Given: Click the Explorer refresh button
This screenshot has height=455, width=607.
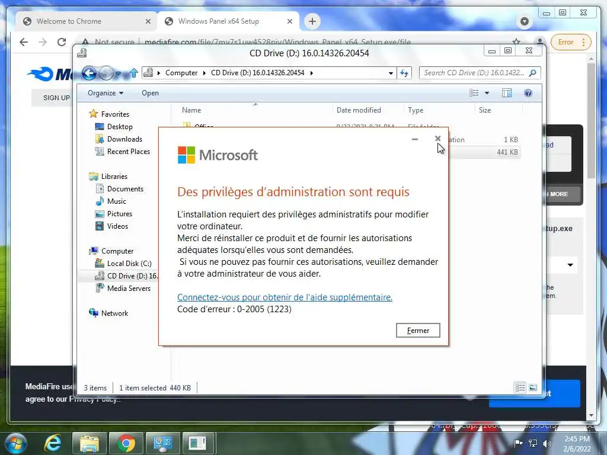Looking at the screenshot, I should 404,73.
